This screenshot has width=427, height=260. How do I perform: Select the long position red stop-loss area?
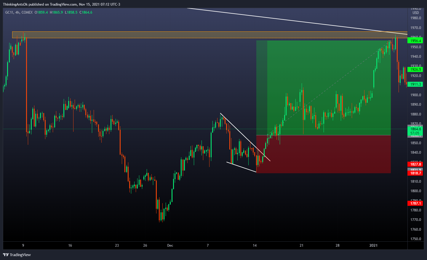coord(324,154)
